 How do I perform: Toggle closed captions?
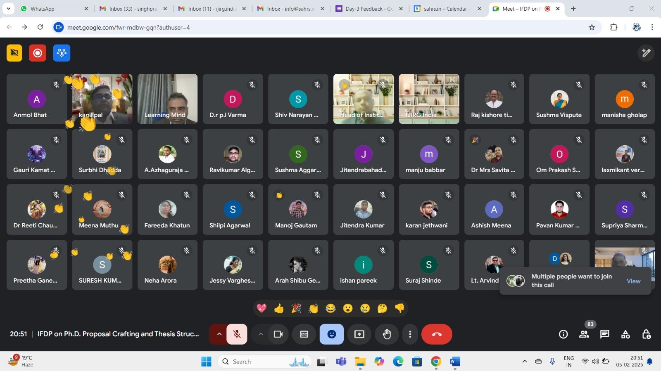[x=304, y=334]
